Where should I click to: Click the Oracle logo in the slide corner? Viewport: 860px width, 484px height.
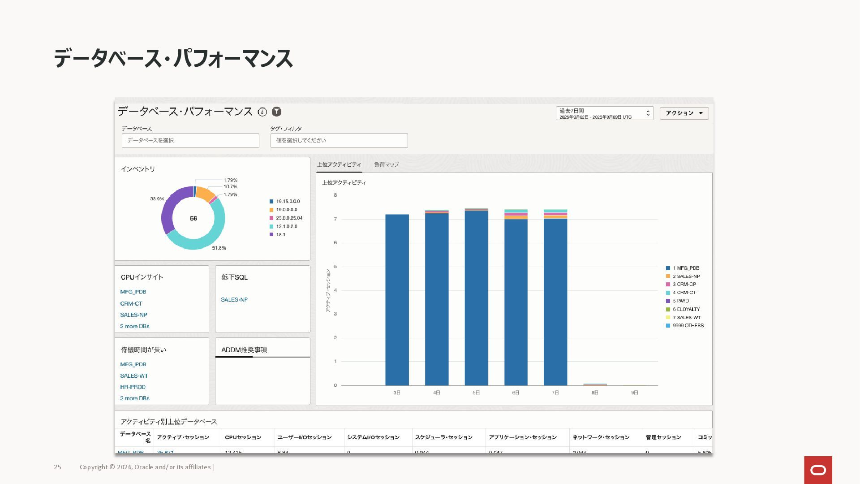(x=818, y=470)
